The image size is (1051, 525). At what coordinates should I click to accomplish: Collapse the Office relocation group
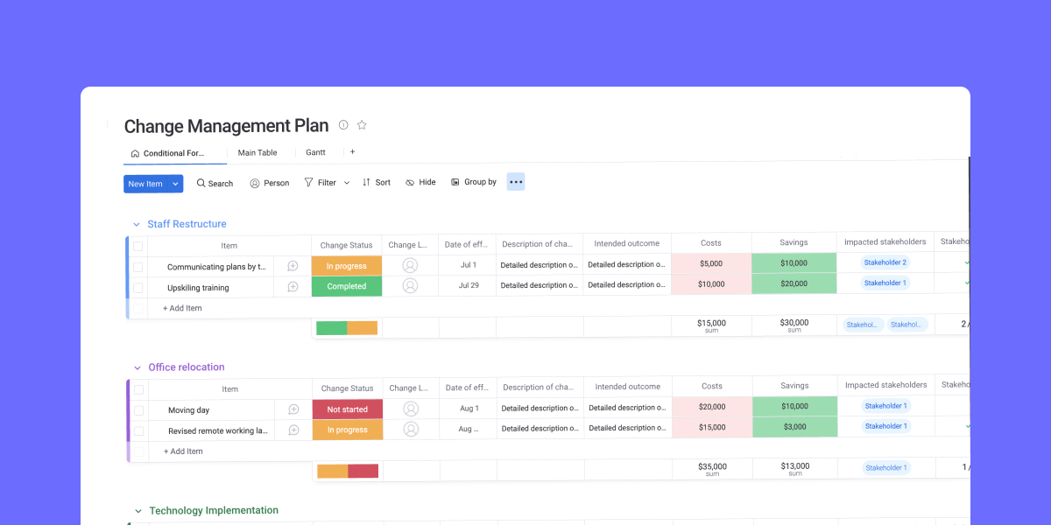click(137, 367)
